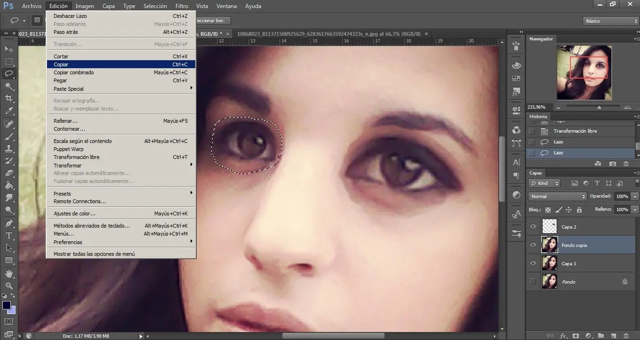Select the Move tool
This screenshot has height=340, width=640.
(x=9, y=49)
